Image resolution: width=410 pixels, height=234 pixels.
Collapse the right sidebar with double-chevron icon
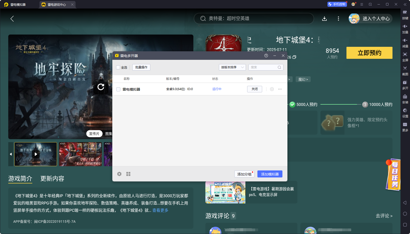point(405,5)
